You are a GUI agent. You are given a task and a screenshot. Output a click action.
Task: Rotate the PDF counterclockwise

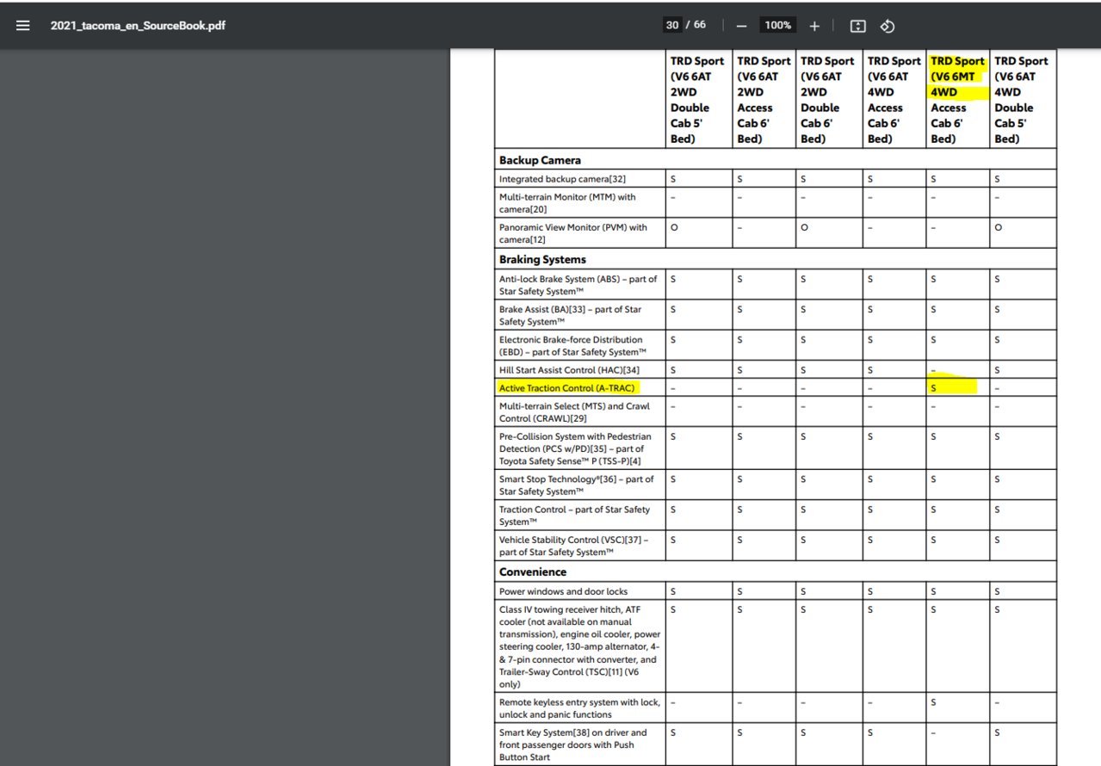pos(888,26)
